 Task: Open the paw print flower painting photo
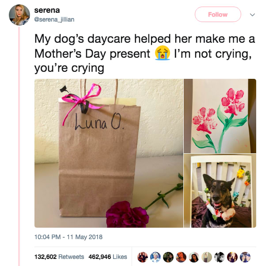coord(220,116)
